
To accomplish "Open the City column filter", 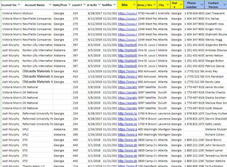I will [x=167, y=5].
